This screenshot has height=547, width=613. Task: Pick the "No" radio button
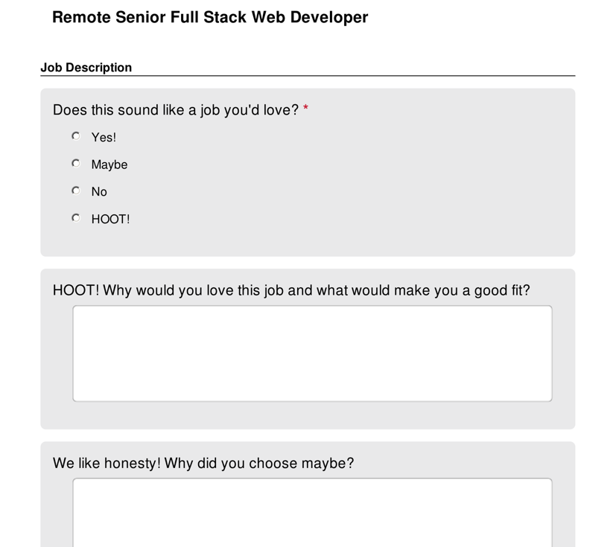[76, 191]
